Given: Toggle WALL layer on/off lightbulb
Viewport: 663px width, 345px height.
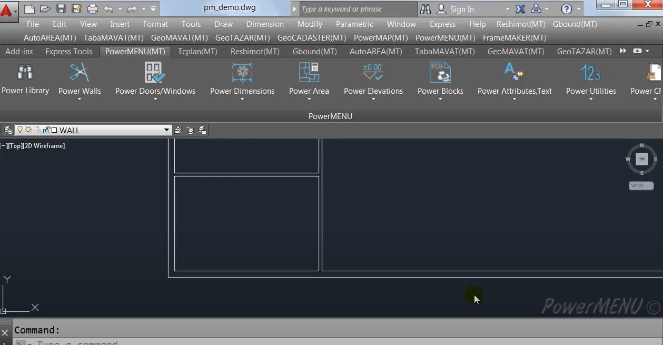Looking at the screenshot, I should (20, 130).
